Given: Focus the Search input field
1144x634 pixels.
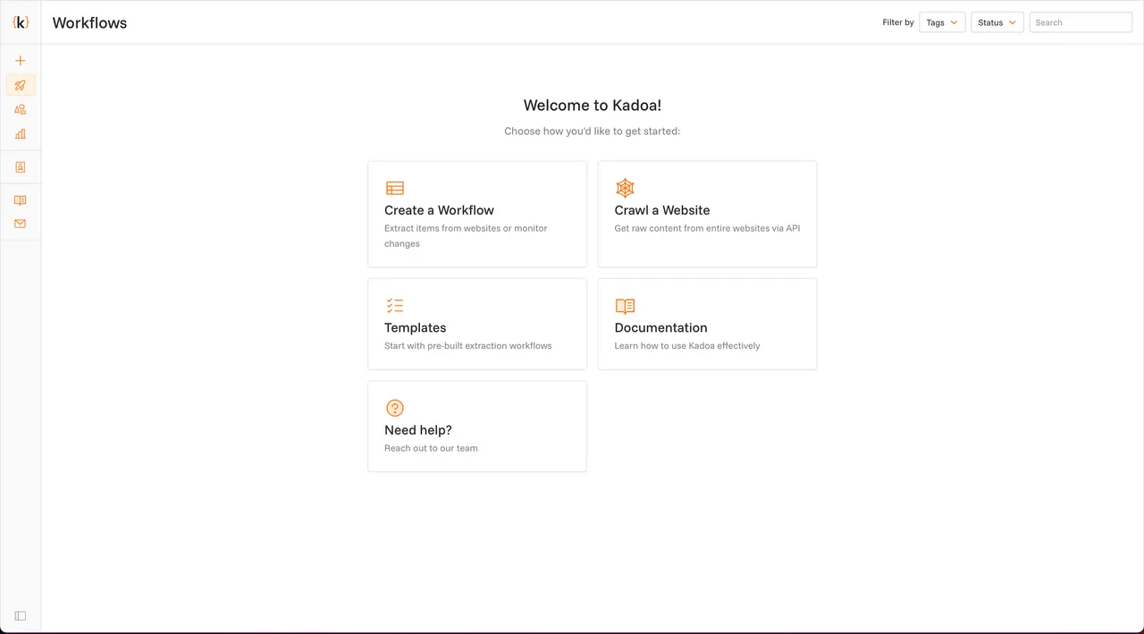Looking at the screenshot, I should point(1081,22).
